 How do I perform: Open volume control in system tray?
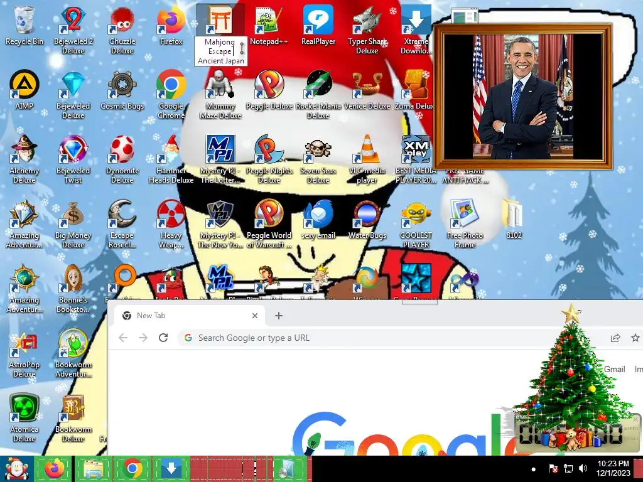click(583, 468)
